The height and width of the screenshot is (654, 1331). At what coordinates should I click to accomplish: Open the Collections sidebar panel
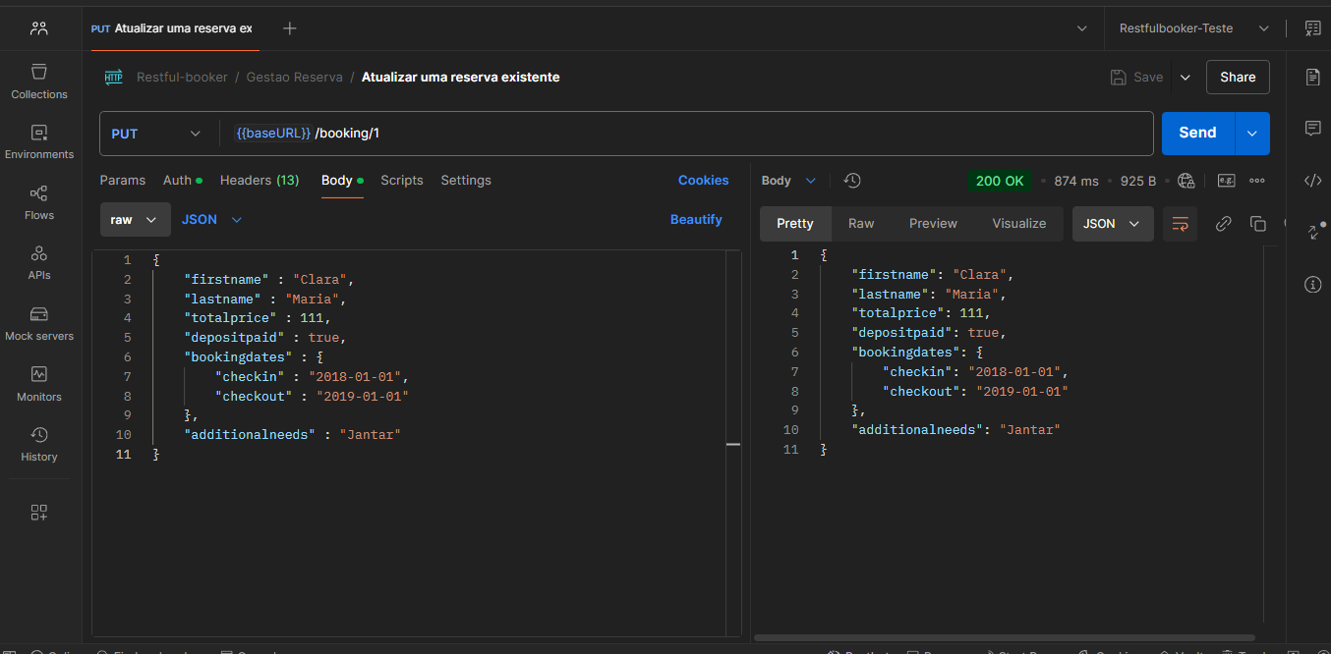[39, 81]
